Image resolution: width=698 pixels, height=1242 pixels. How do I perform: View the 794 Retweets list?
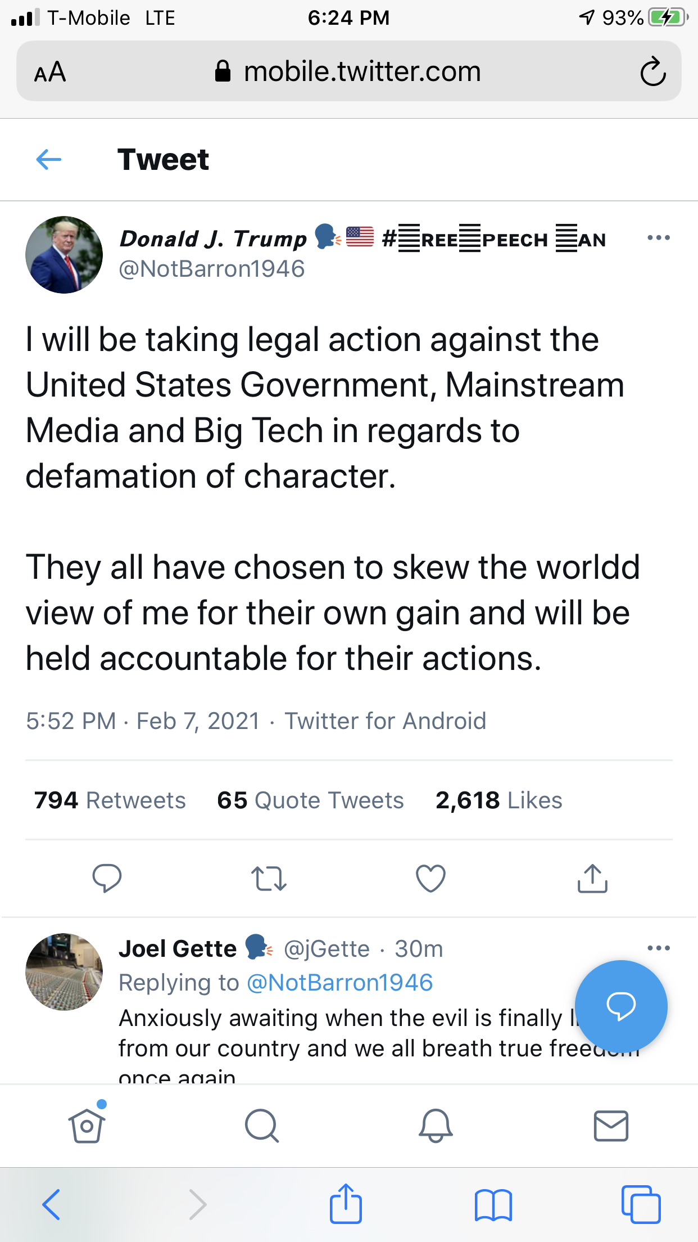click(110, 800)
